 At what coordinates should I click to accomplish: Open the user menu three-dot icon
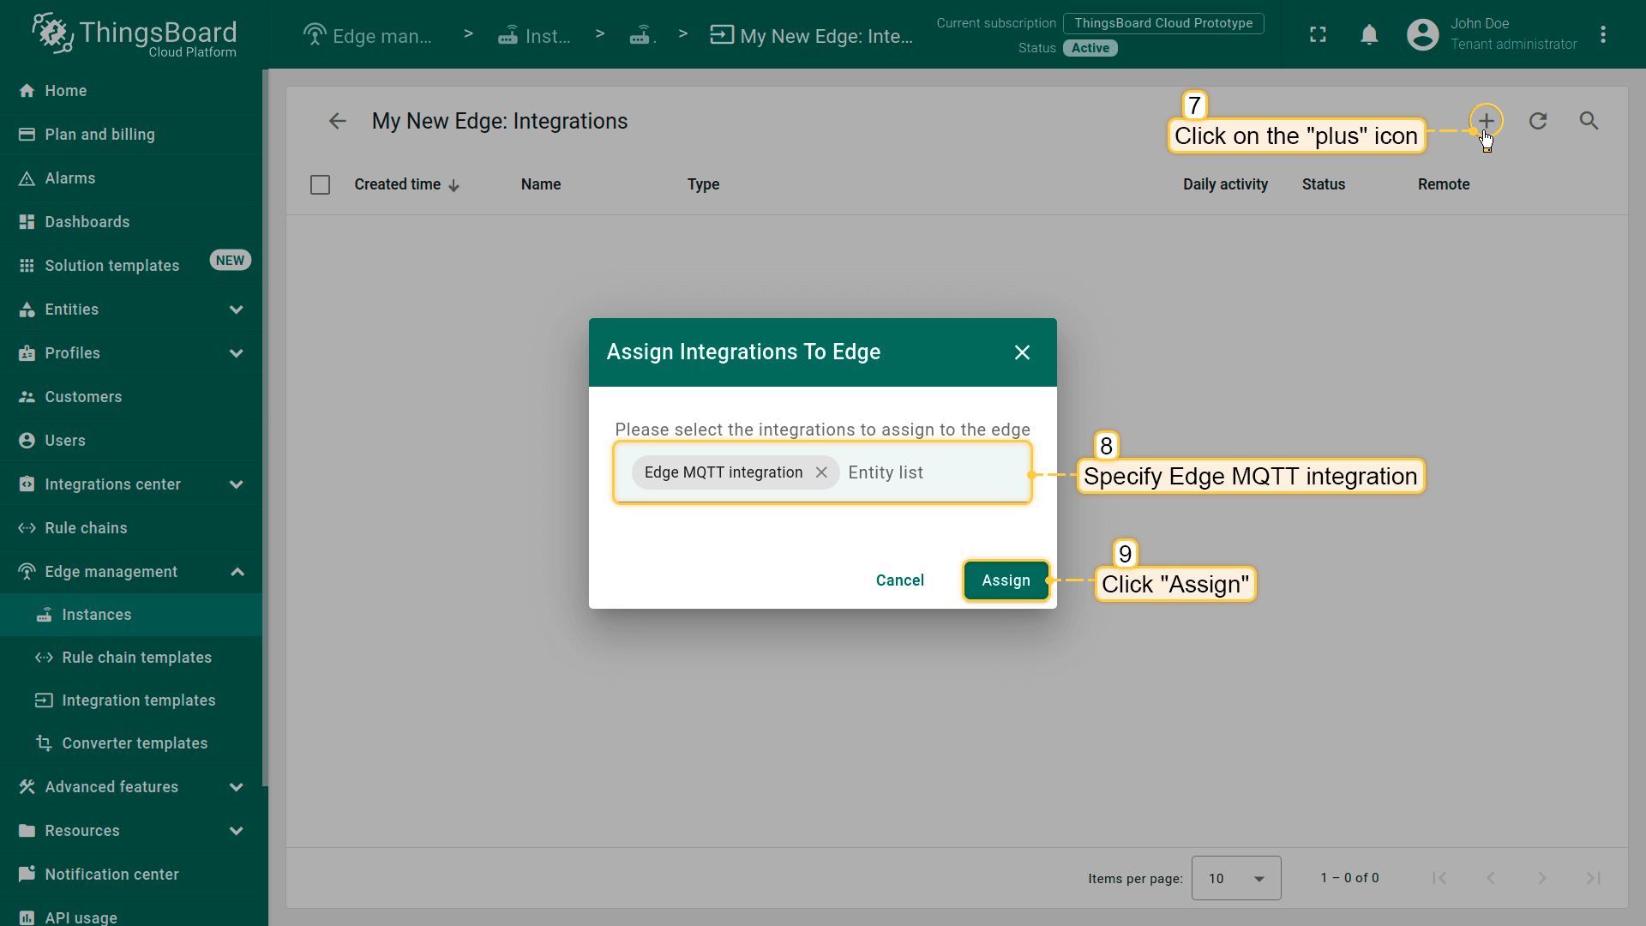click(x=1603, y=34)
